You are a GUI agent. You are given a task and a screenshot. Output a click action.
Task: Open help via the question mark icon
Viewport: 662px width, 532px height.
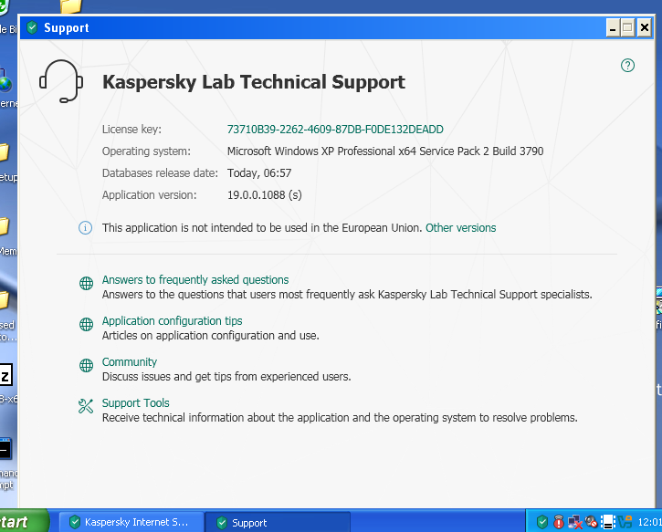pyautogui.click(x=627, y=66)
